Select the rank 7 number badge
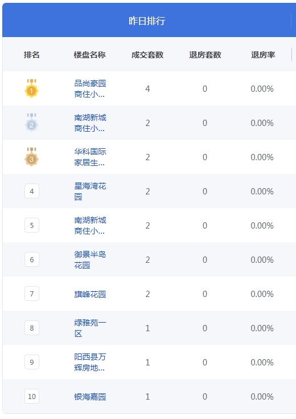This screenshot has height=419, width=296. [32, 294]
